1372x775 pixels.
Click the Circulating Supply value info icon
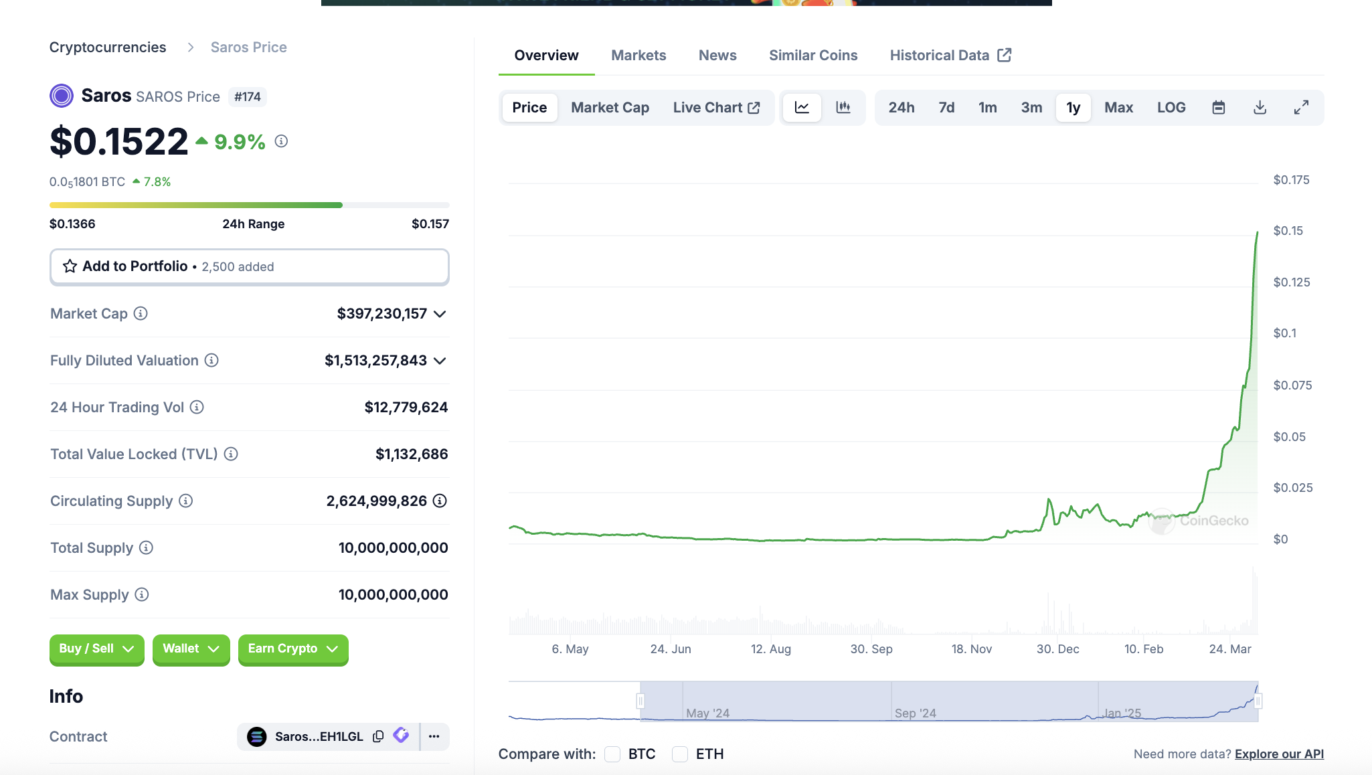pos(440,501)
